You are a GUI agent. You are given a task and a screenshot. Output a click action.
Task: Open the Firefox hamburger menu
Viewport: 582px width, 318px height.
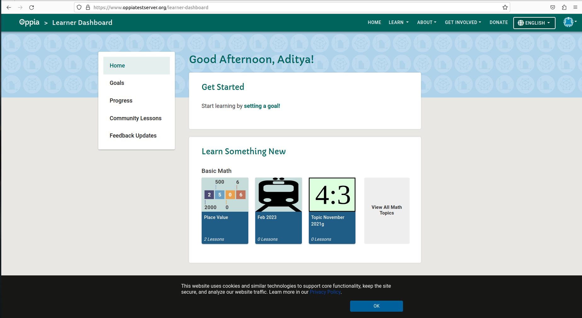[x=575, y=7]
